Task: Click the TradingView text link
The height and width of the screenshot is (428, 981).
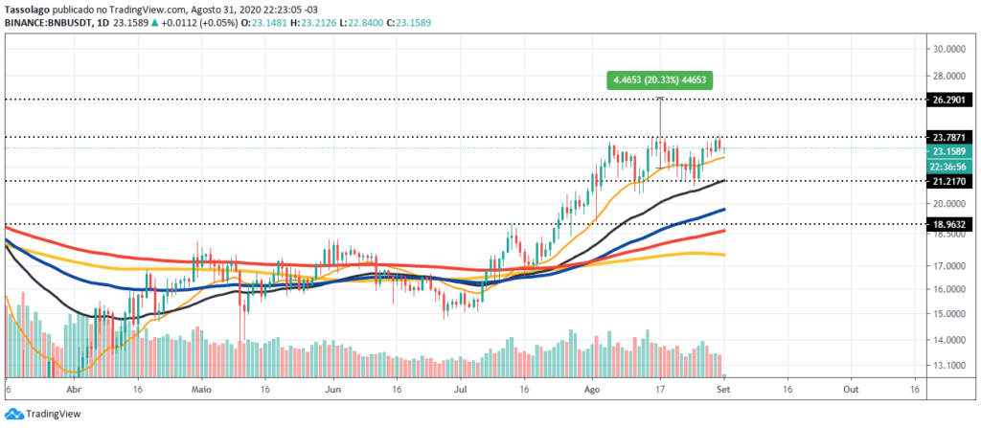Action: point(54,415)
